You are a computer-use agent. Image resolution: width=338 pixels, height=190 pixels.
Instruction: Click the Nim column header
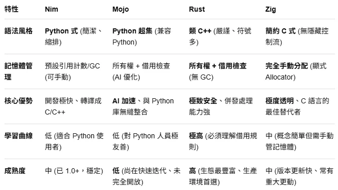[x=51, y=9]
